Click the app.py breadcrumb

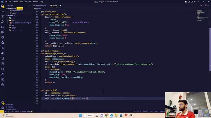[x=37, y=8]
